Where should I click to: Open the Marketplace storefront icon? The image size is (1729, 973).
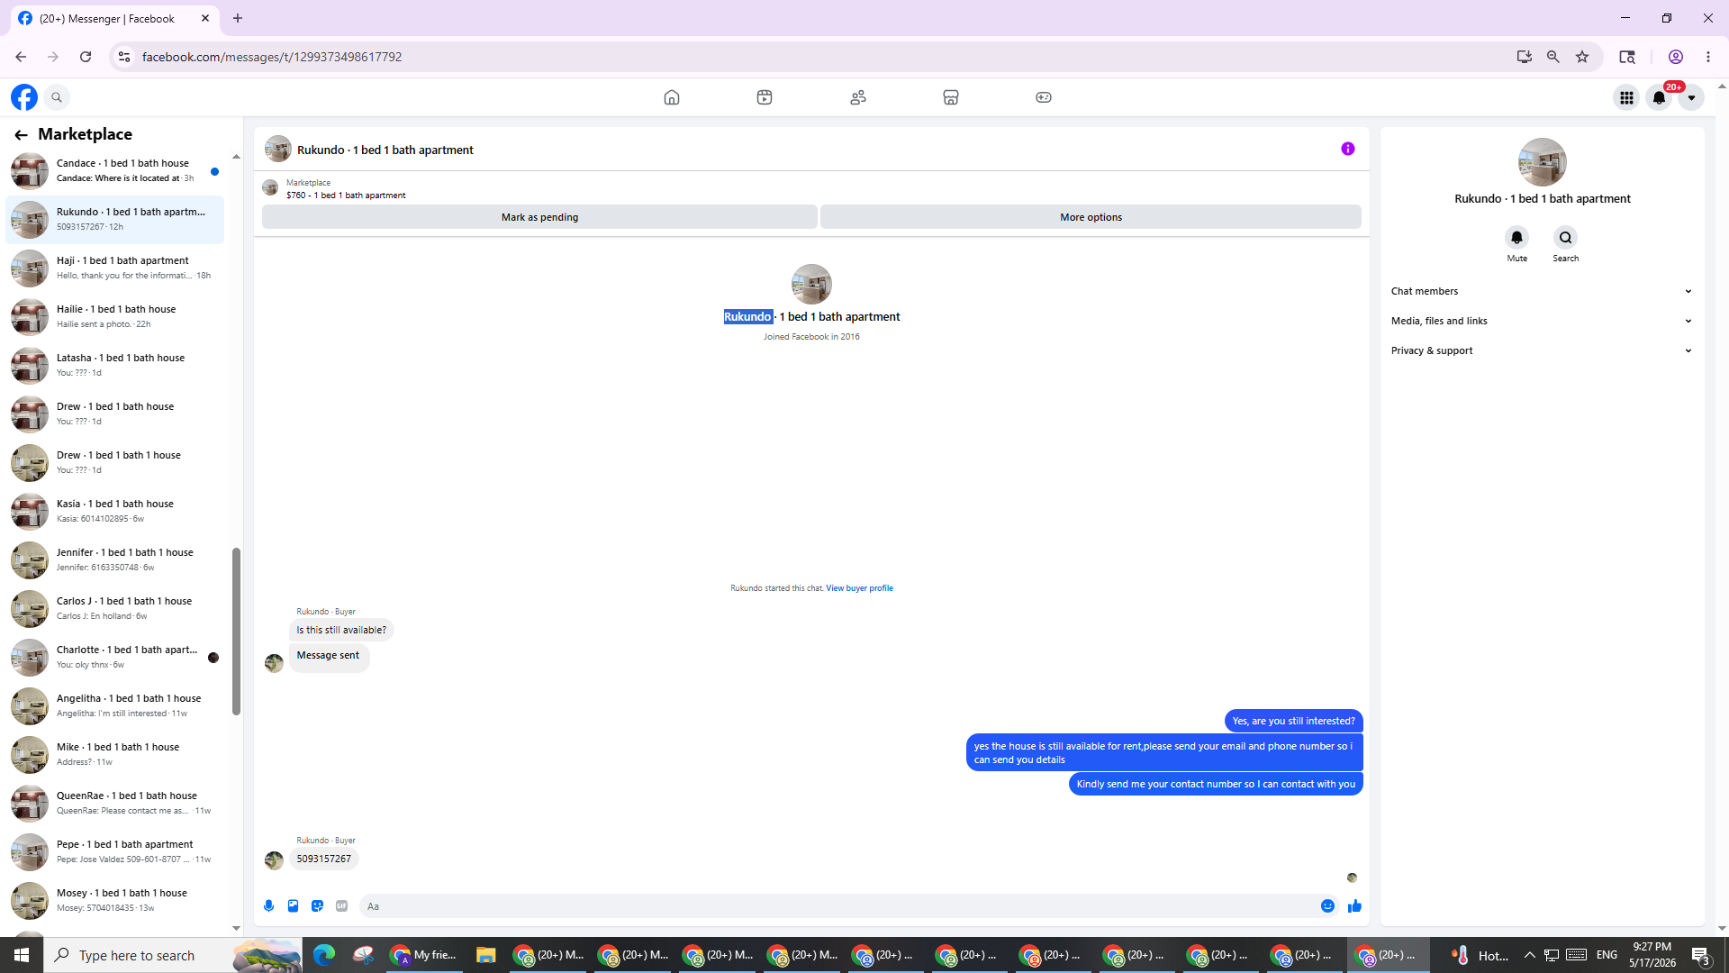[x=951, y=97]
